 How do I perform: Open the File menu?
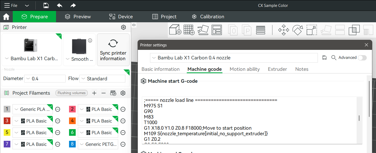11,6
